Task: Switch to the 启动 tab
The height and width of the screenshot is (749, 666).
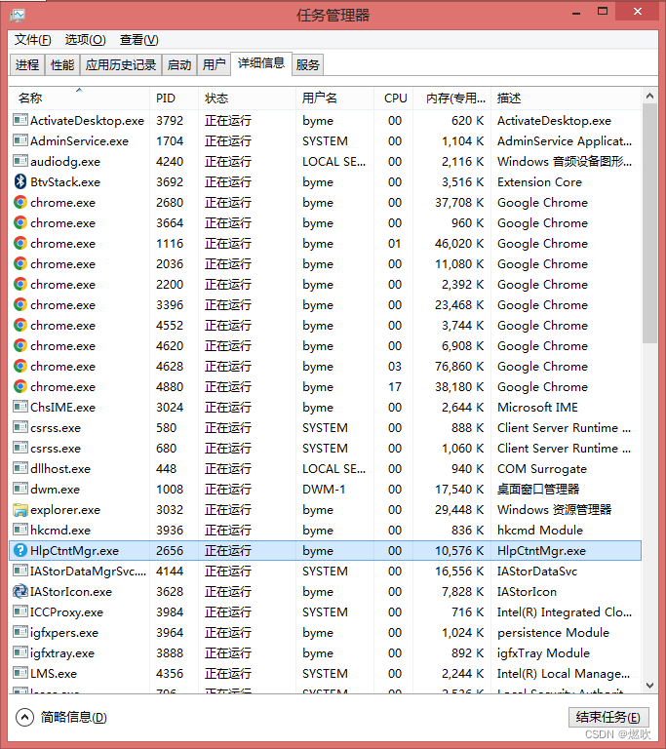Action: (x=179, y=64)
